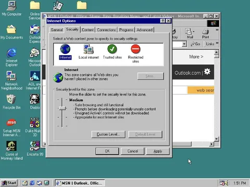Click the IE vertical scrollbar up arrow
Viewport: 250px width, 187px height.
[216, 52]
